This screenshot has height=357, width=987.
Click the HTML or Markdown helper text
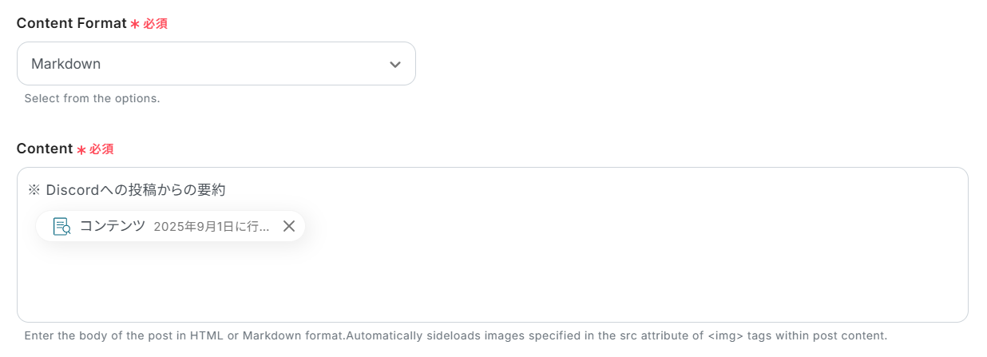coord(455,335)
